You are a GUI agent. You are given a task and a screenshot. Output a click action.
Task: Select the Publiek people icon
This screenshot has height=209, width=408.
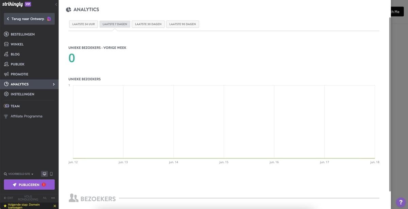coord(6,64)
